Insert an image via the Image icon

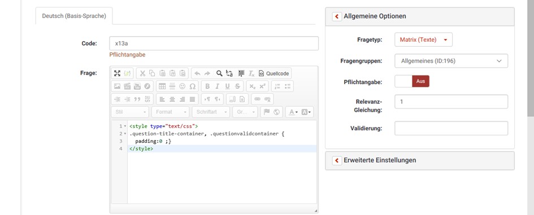pyautogui.click(x=117, y=86)
